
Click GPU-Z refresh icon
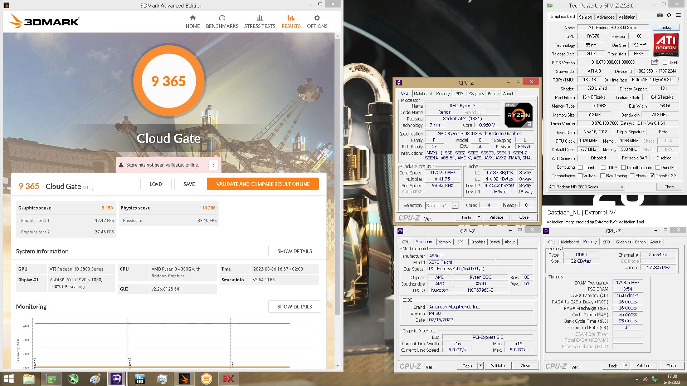[x=669, y=15]
